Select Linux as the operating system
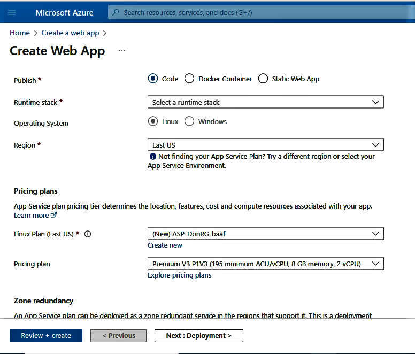The height and width of the screenshot is (354, 415). coord(153,121)
